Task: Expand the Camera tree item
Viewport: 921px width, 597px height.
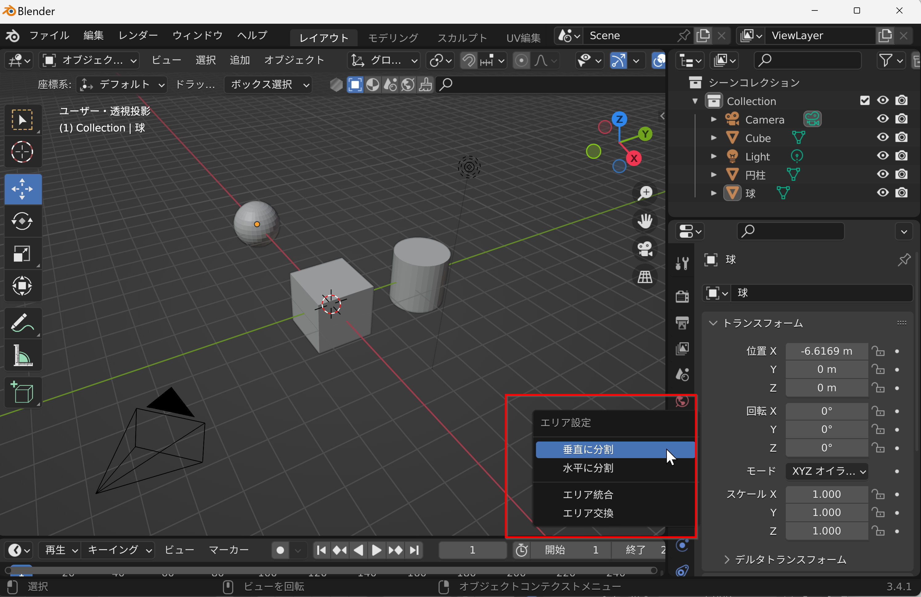Action: (714, 119)
